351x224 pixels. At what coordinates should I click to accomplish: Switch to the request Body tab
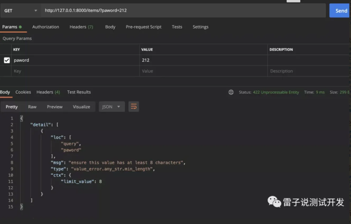[110, 27]
